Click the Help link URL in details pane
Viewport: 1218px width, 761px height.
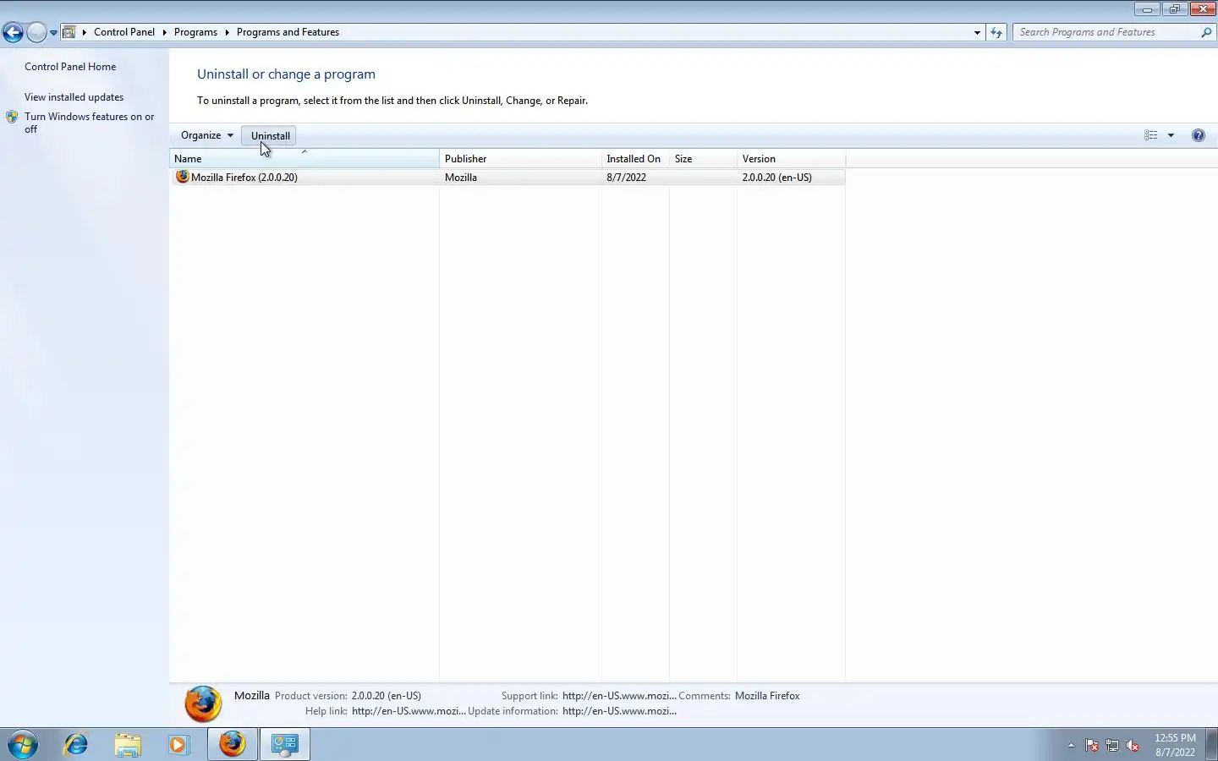point(409,711)
